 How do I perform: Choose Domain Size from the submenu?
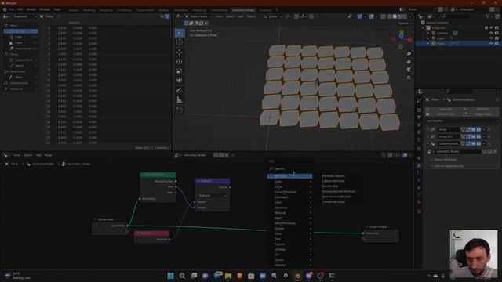pos(329,186)
